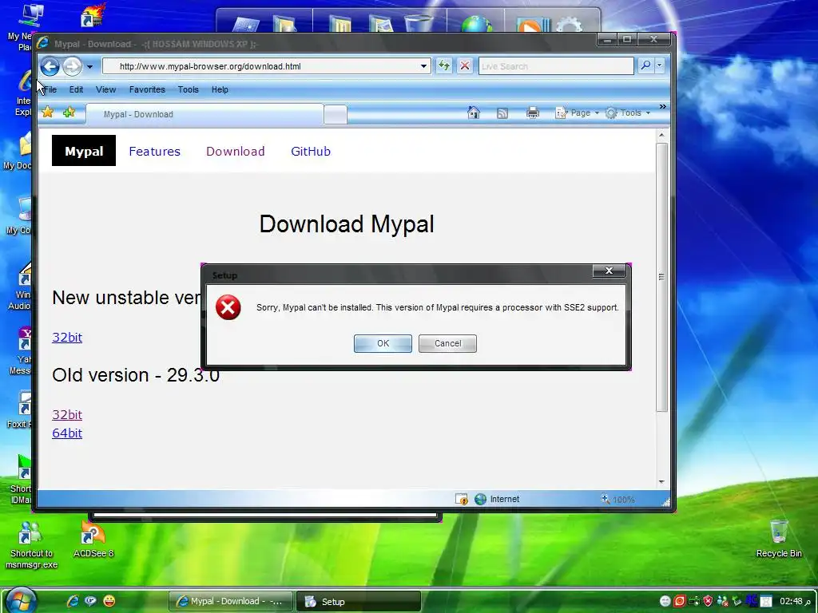Click the Print icon in command bar
818x613 pixels.
pyautogui.click(x=533, y=113)
